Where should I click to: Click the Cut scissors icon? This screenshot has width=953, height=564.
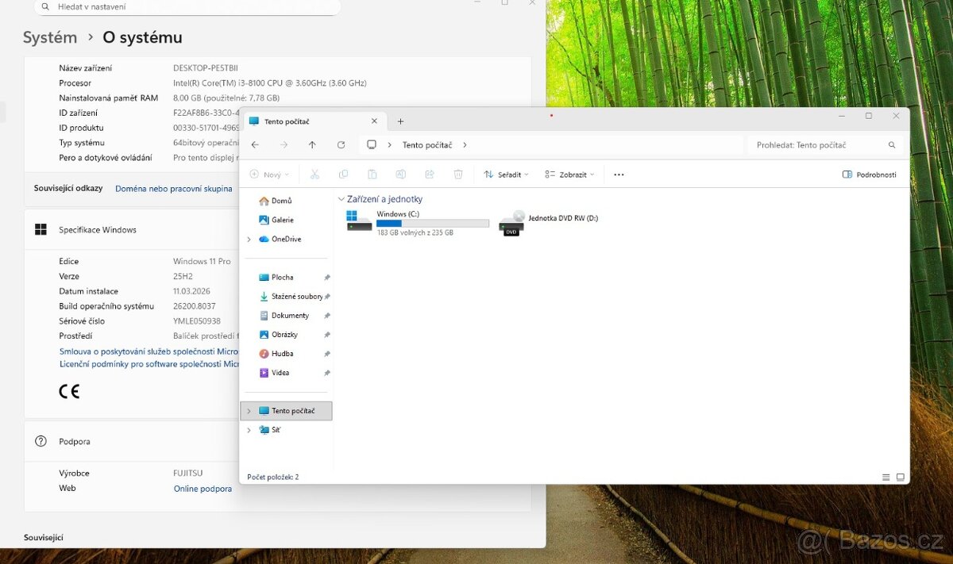314,175
